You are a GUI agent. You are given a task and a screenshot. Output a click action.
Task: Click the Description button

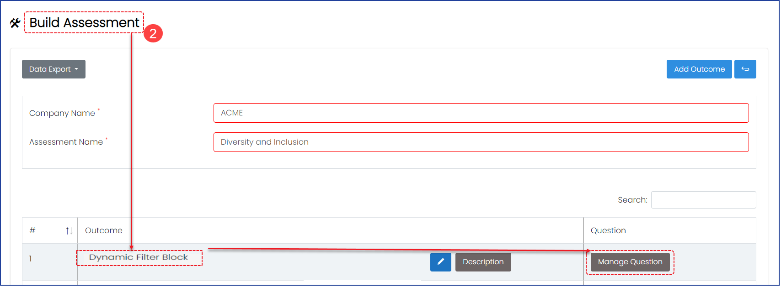[x=483, y=262]
